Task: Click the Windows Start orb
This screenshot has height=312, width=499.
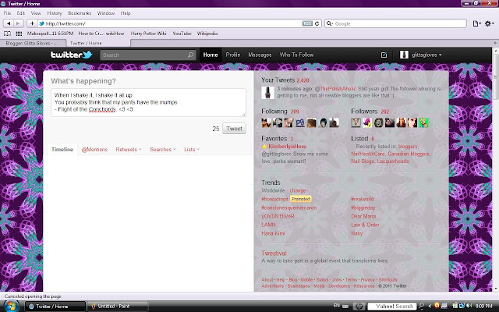Action: pyautogui.click(x=11, y=307)
